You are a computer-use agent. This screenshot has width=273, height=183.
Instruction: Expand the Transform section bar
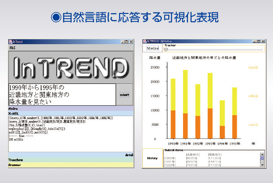pyautogui.click(x=70, y=160)
